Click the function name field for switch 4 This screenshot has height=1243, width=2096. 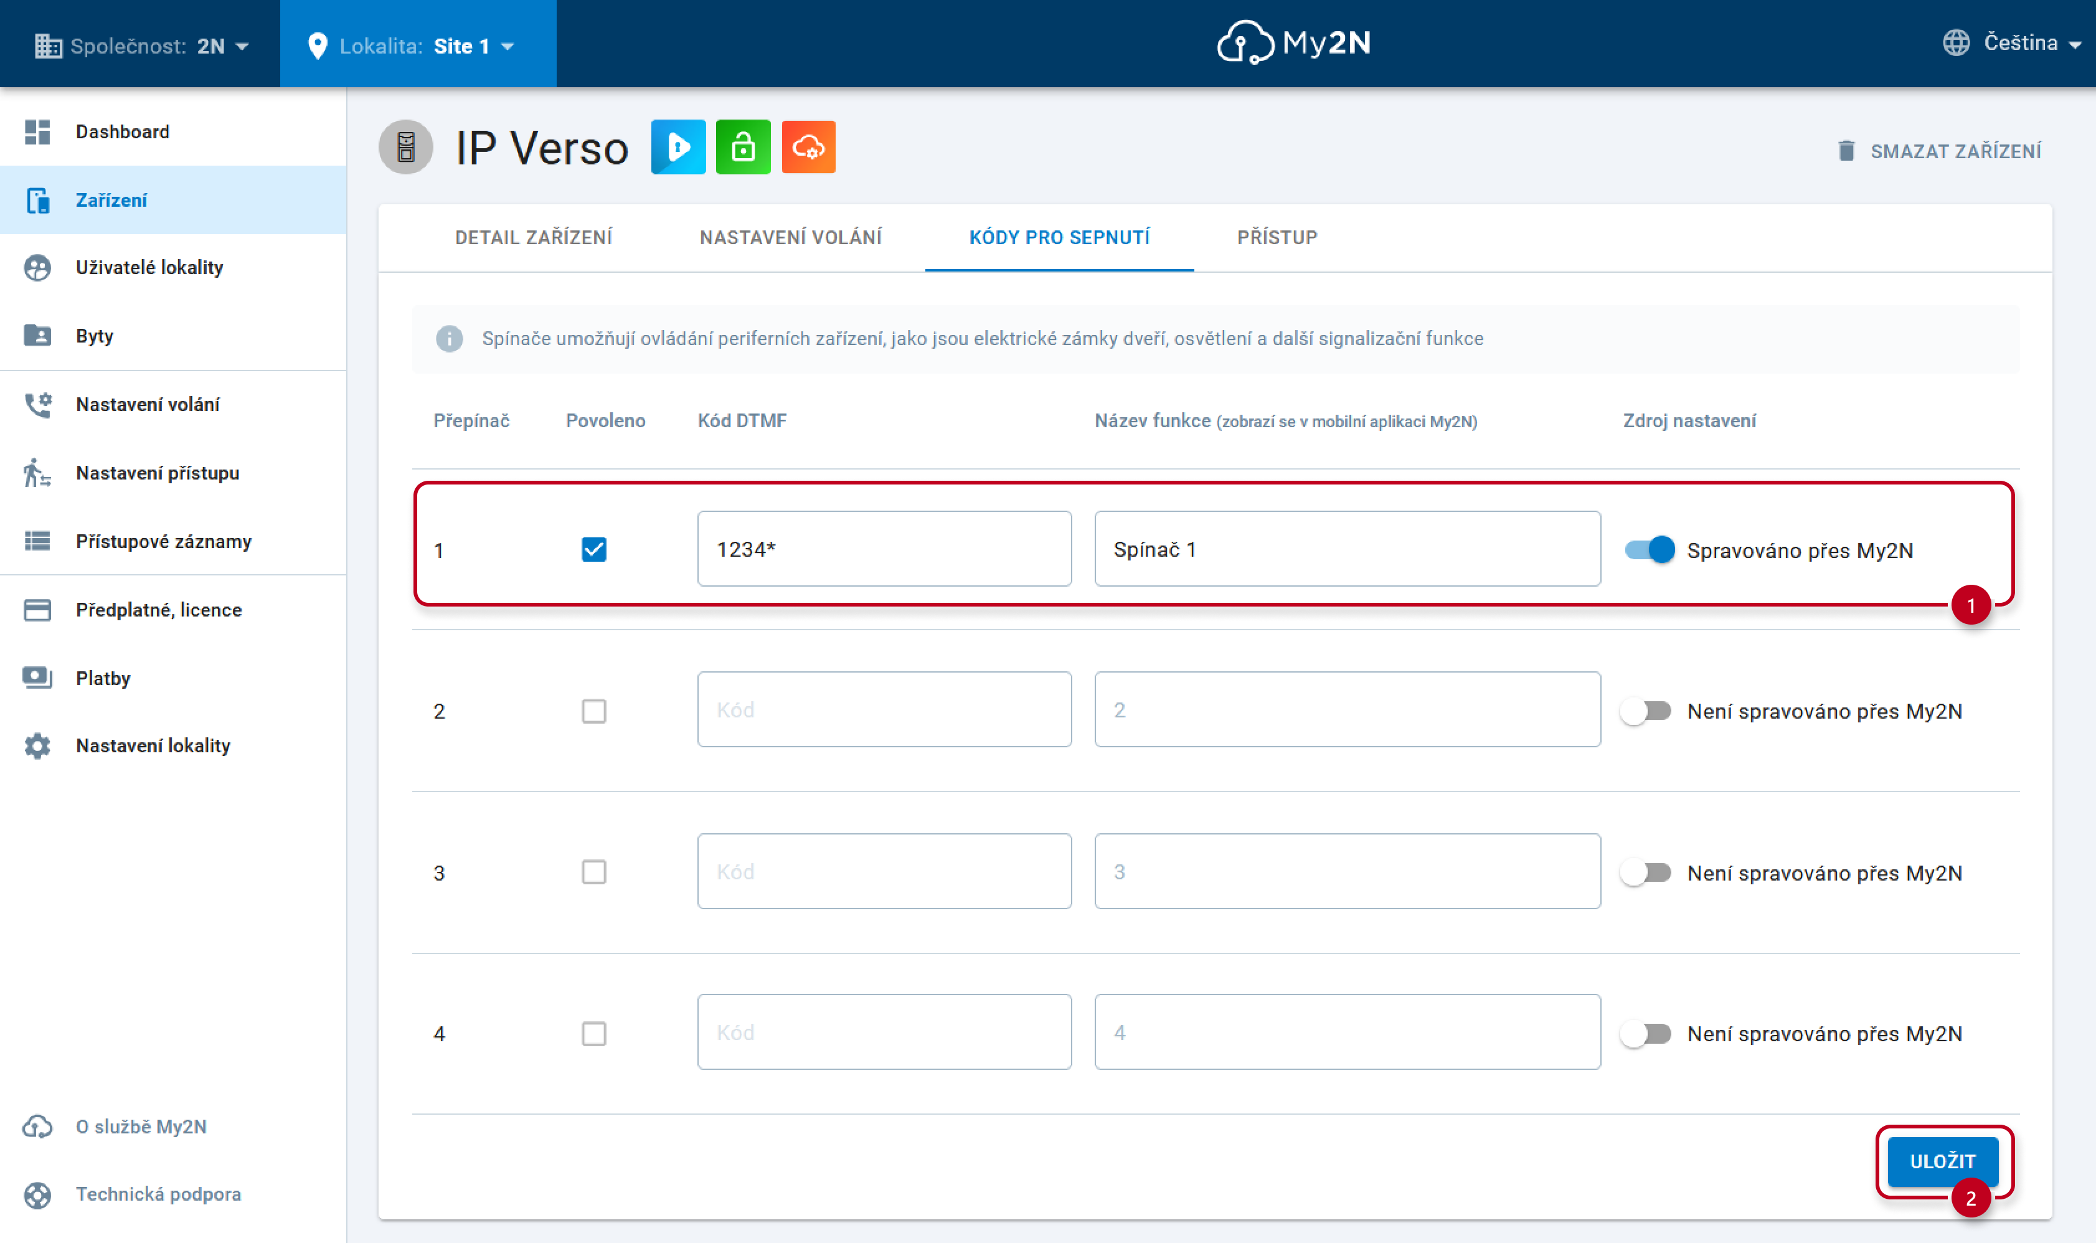(x=1348, y=1033)
